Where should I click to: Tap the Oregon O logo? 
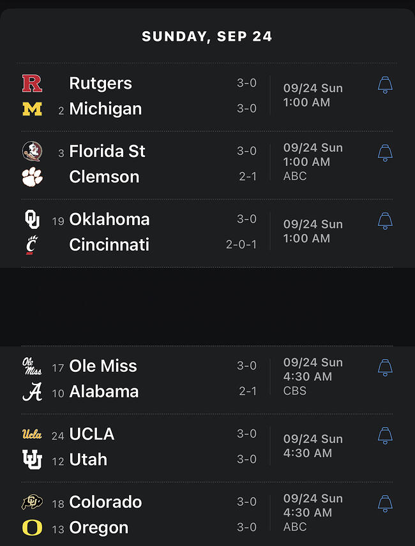[x=32, y=528]
